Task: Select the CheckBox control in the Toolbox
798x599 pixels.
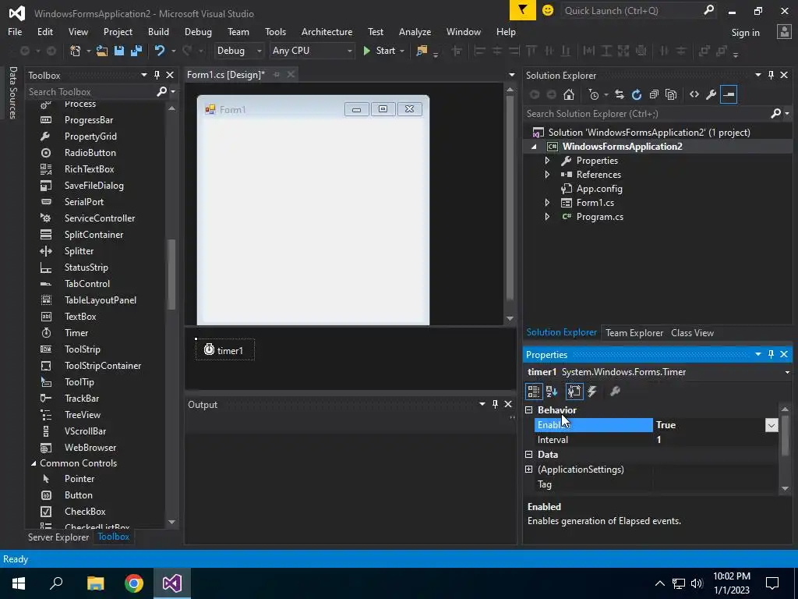Action: click(85, 512)
